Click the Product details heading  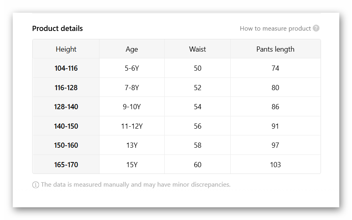click(58, 29)
